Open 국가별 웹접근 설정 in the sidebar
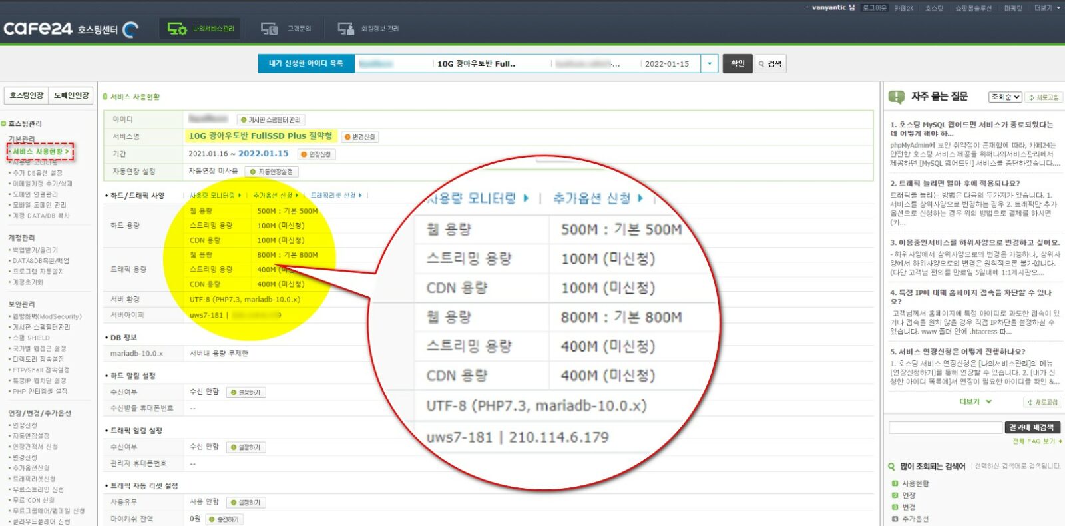This screenshot has height=526, width=1065. (x=39, y=348)
